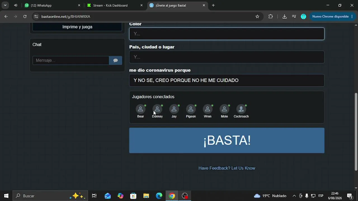The height and width of the screenshot is (201, 358).
Task: Switch to the WhatsApp tab
Action: pos(52,5)
